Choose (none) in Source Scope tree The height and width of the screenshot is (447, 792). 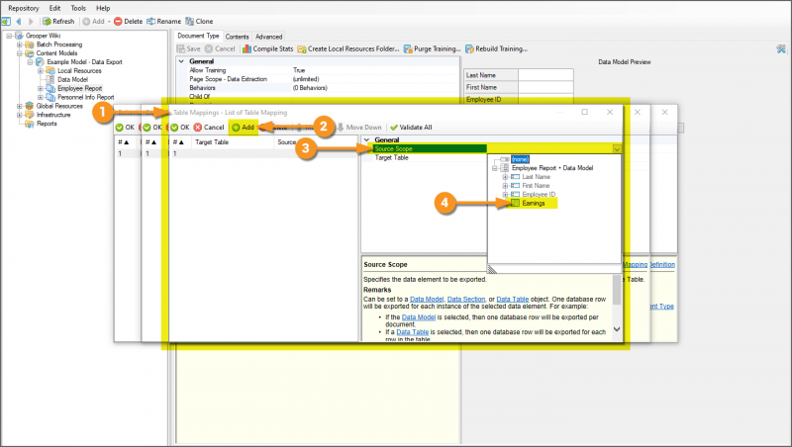point(520,159)
